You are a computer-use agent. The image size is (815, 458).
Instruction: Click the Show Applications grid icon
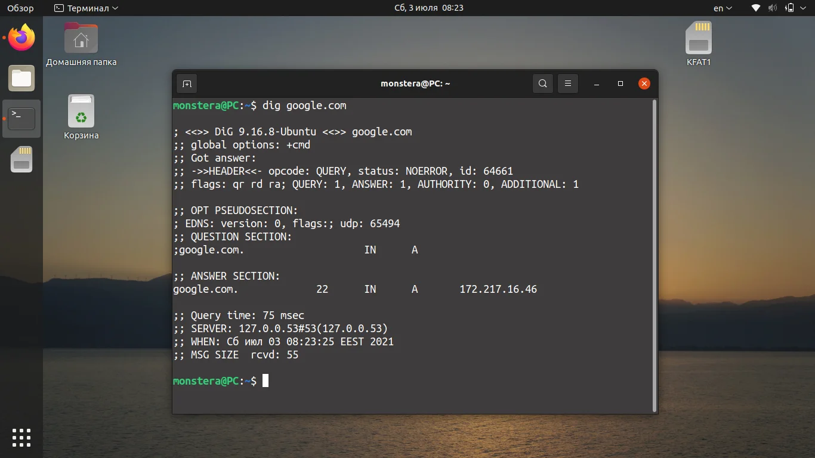click(21, 437)
